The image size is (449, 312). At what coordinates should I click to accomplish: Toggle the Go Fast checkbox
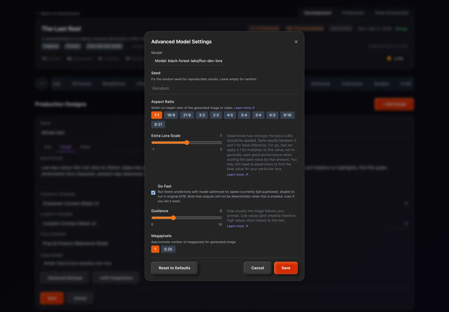coord(153,193)
